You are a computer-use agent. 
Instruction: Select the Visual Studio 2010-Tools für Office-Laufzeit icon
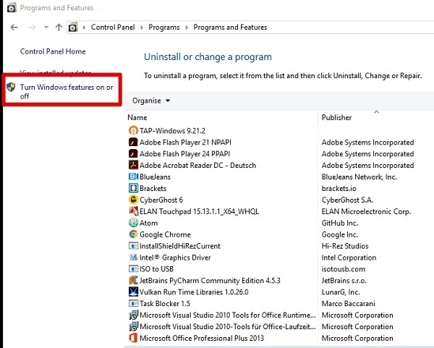point(133,326)
